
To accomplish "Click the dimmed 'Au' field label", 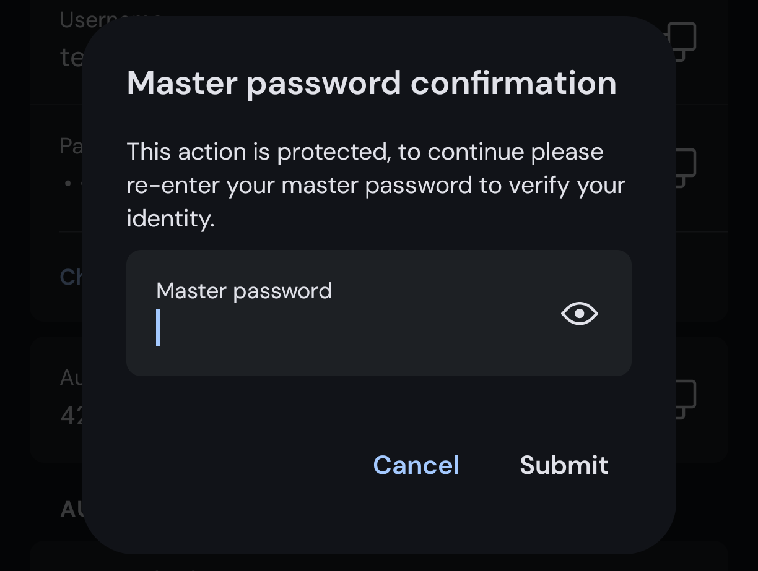I will point(71,377).
